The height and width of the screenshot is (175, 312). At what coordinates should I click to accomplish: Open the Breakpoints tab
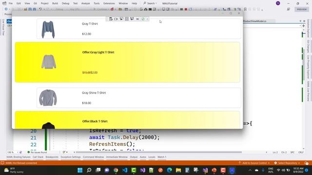coord(52,157)
